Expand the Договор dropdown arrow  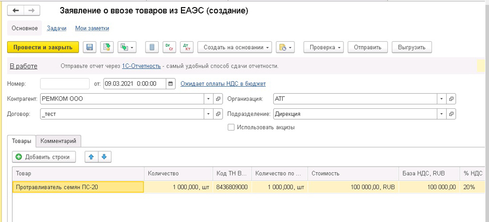[209, 114]
